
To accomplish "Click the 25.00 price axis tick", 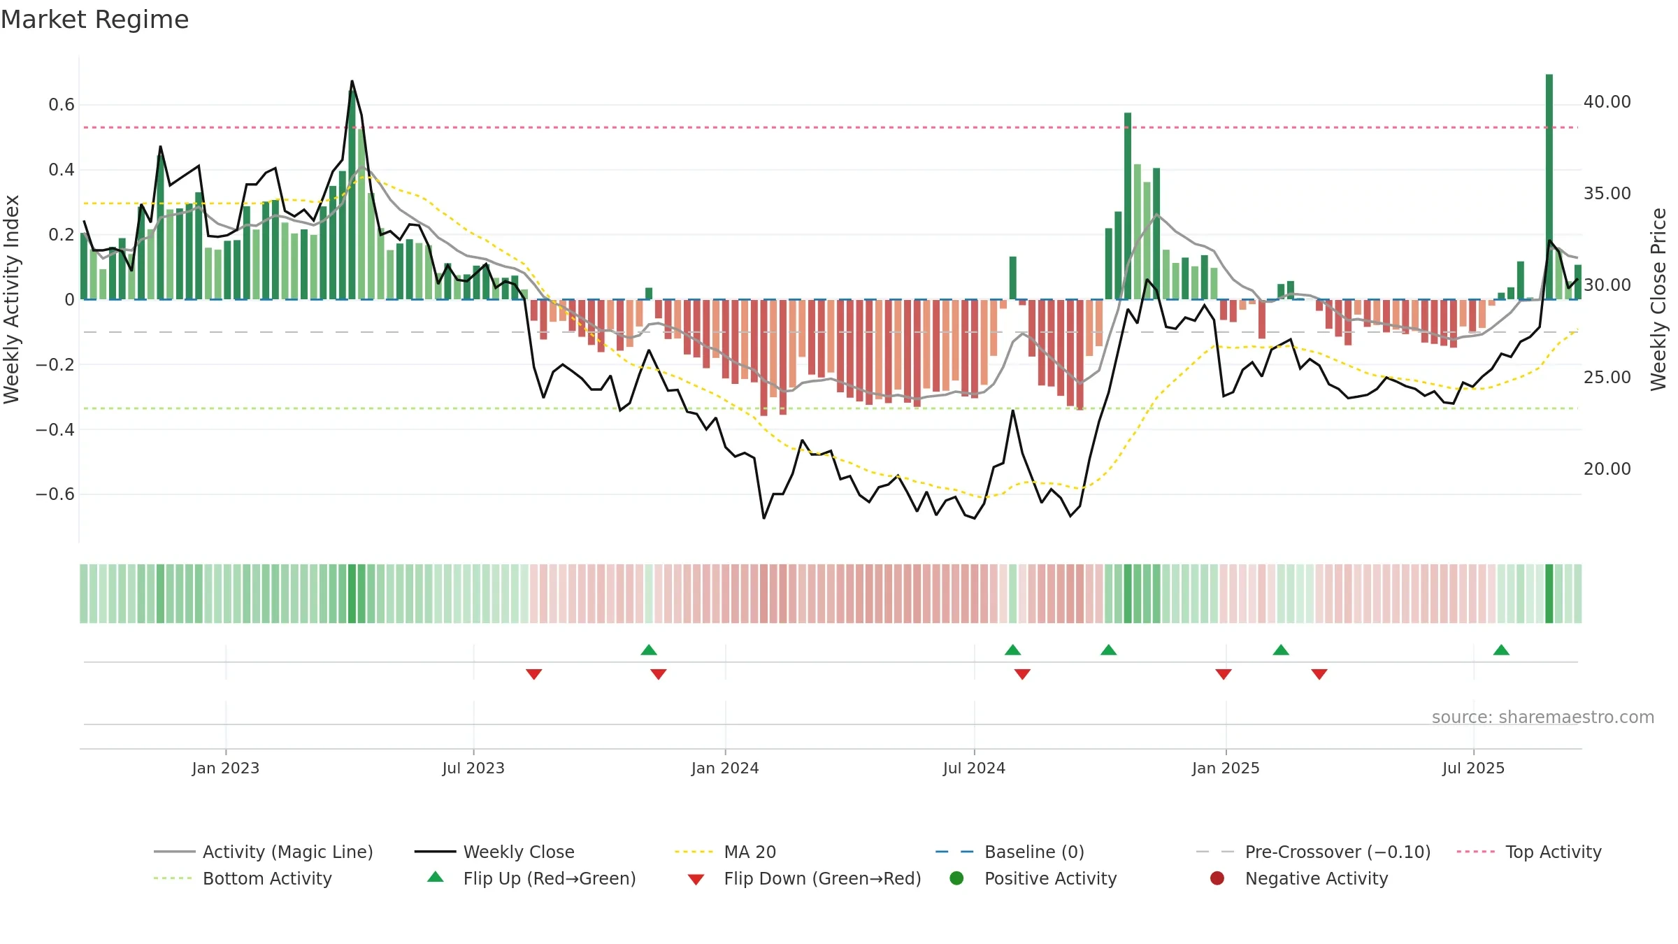I will 1607,378.
